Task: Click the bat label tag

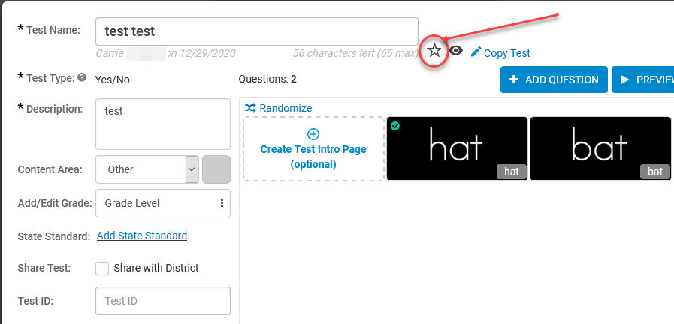Action: click(x=655, y=172)
